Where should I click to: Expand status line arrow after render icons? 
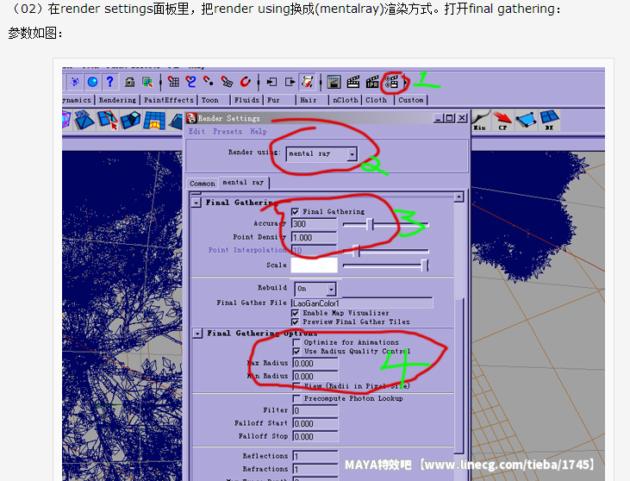405,82
